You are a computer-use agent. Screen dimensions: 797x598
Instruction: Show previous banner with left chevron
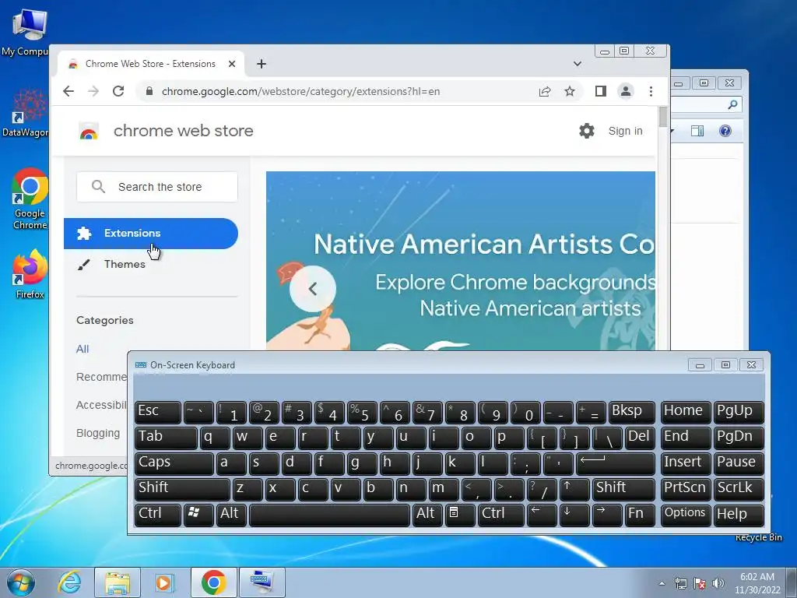(x=313, y=288)
